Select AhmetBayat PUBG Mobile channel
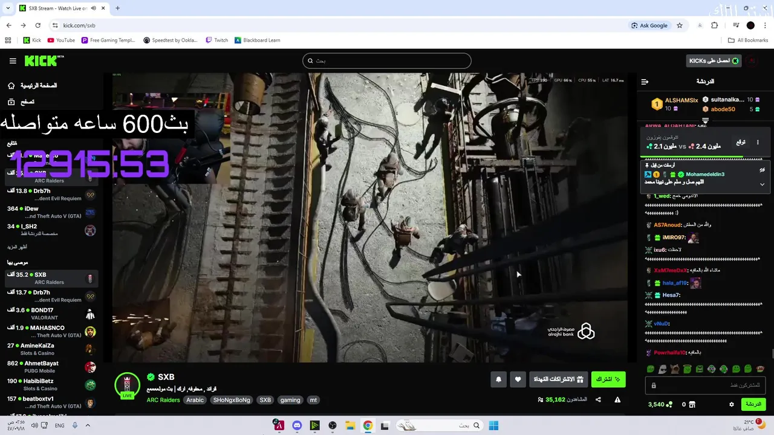Image resolution: width=774 pixels, height=435 pixels. (51, 367)
